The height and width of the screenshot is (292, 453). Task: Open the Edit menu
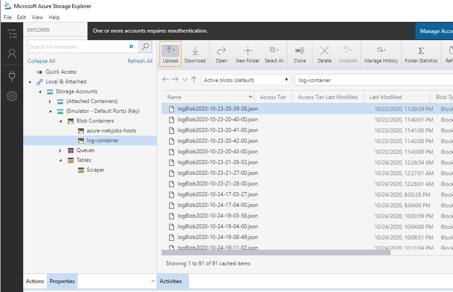[21, 17]
